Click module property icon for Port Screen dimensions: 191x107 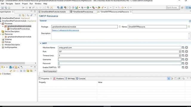coord(183,51)
